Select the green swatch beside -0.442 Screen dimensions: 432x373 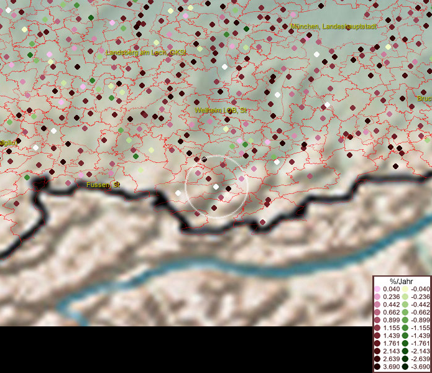click(x=405, y=305)
